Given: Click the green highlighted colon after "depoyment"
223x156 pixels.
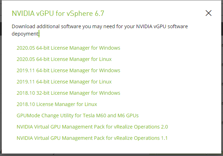Looking at the screenshot, I should tap(39, 34).
